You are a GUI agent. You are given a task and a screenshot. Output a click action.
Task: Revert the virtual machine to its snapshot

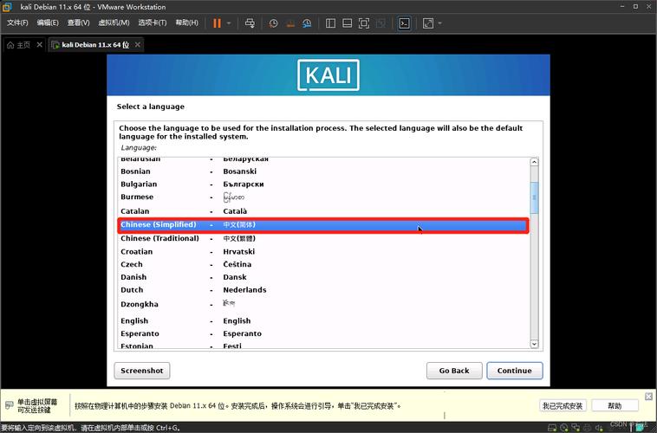click(290, 23)
